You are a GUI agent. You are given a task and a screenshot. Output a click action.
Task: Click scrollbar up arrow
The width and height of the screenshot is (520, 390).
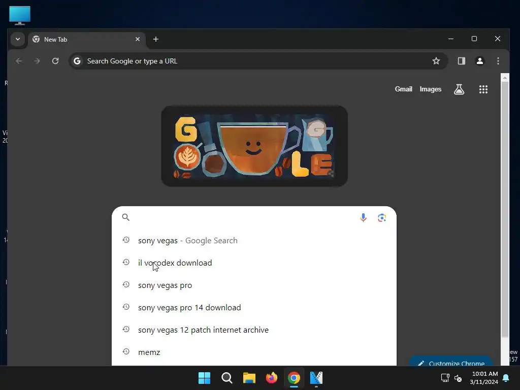(505, 78)
